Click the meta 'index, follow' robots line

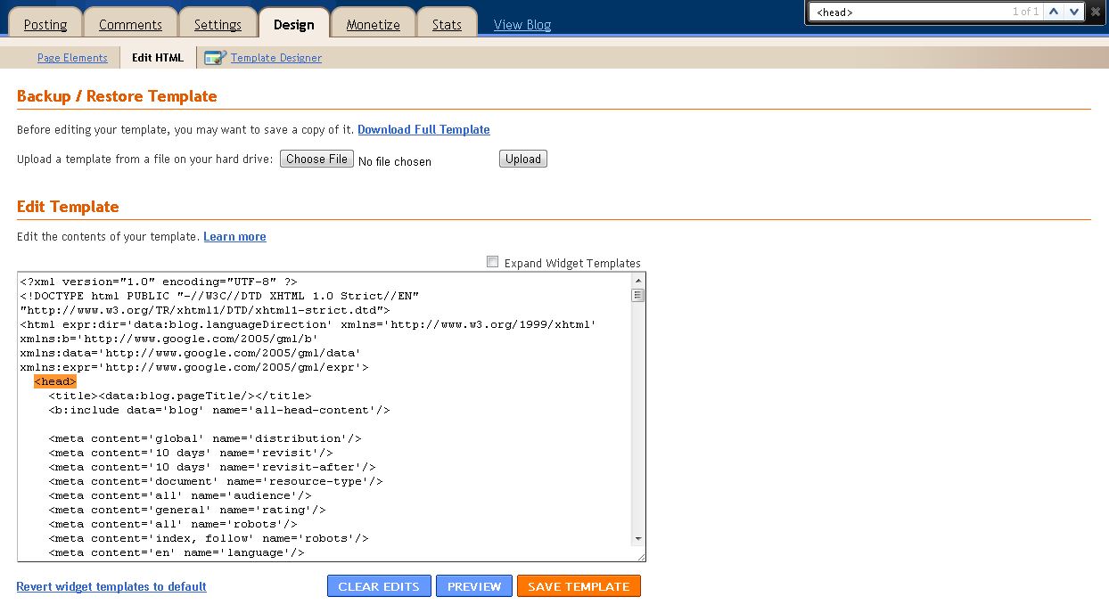tap(209, 538)
